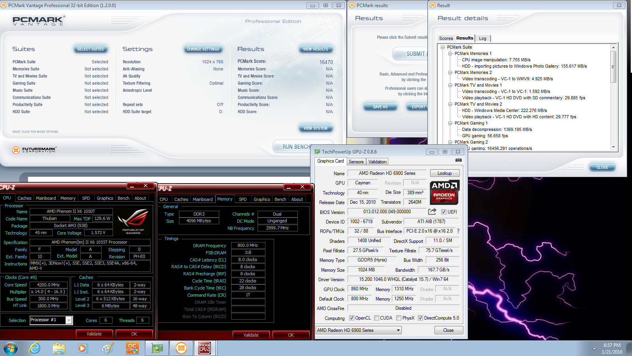Open Graphics tab in right CPU-Z window
632x356 pixels.
coord(262,199)
